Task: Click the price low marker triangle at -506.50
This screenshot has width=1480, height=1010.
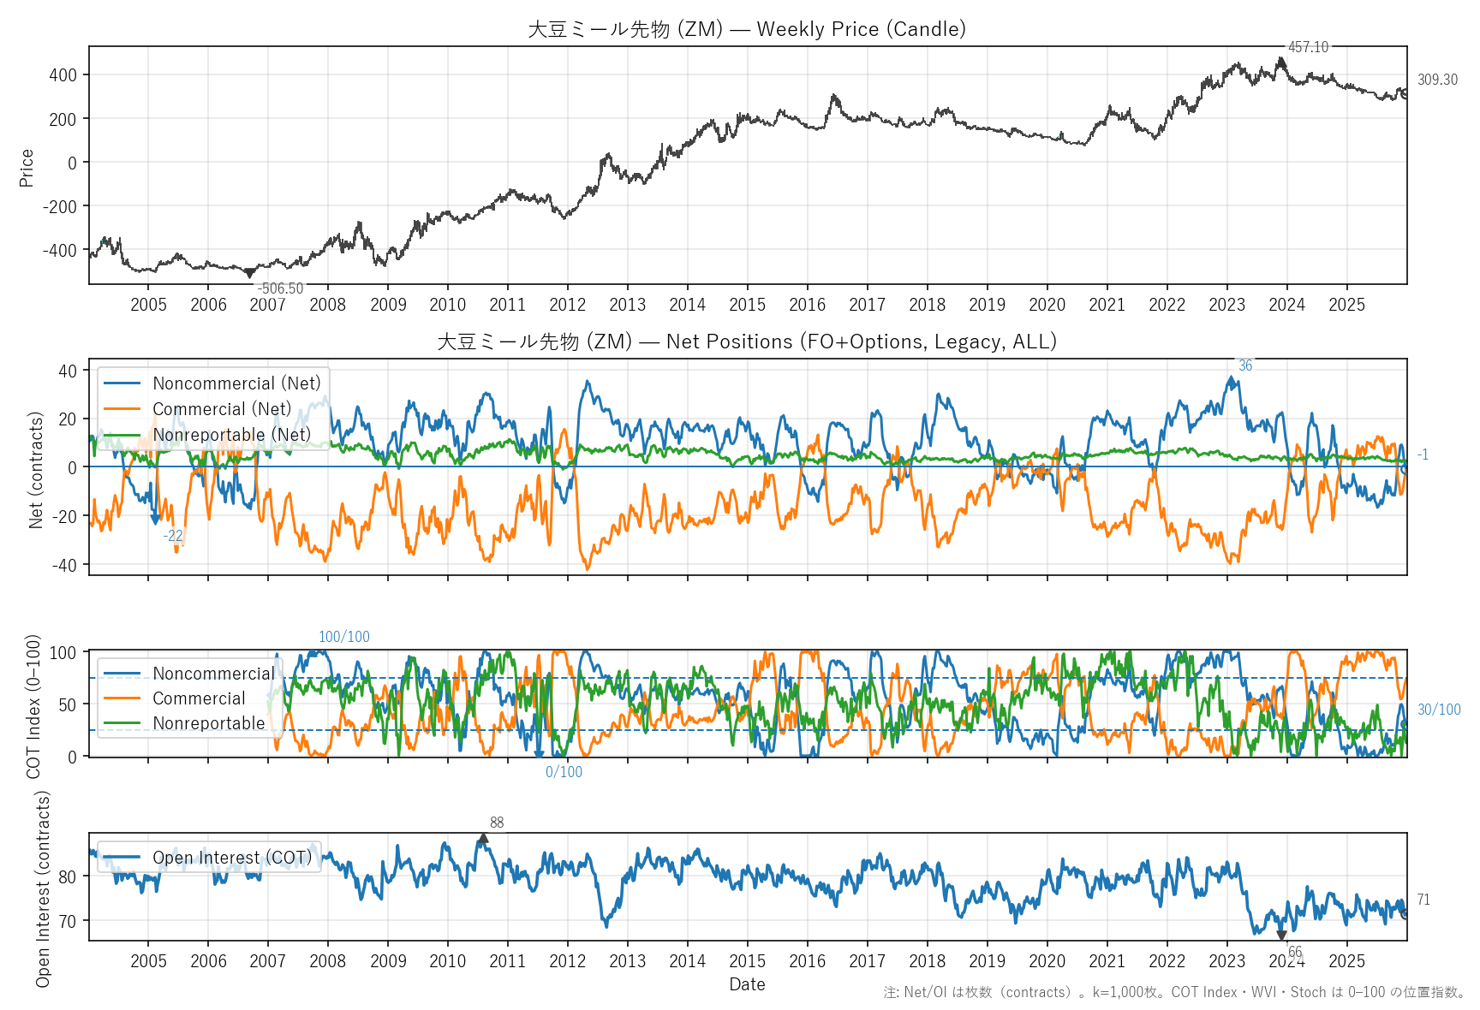Action: 249,273
